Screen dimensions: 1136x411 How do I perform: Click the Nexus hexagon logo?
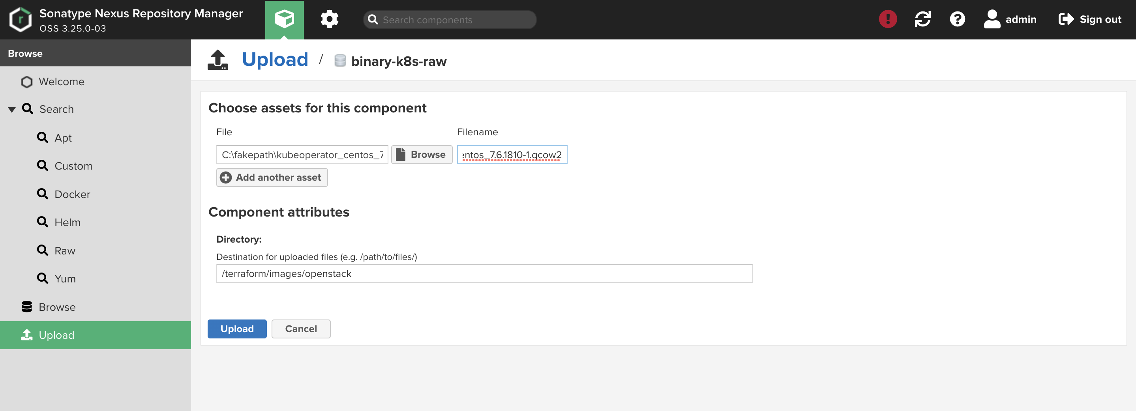click(20, 20)
